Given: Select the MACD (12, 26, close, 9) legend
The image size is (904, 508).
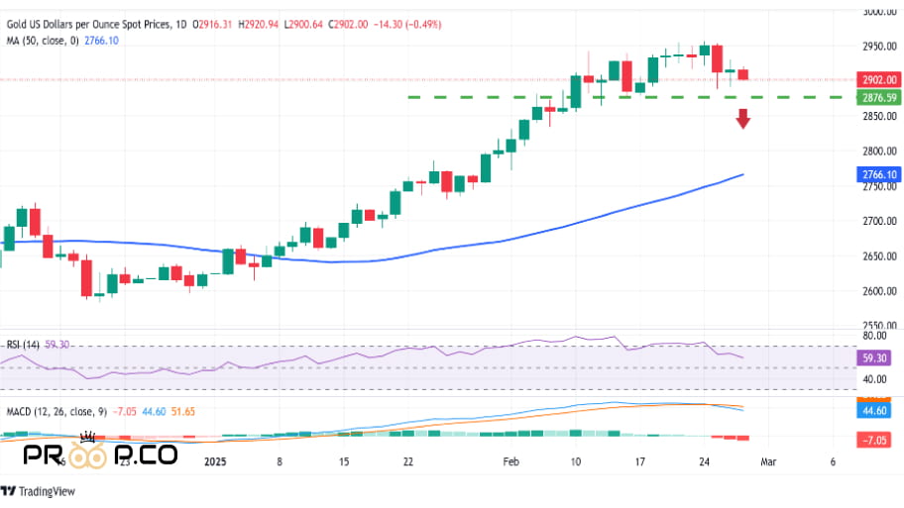Looking at the screenshot, I should click(57, 411).
